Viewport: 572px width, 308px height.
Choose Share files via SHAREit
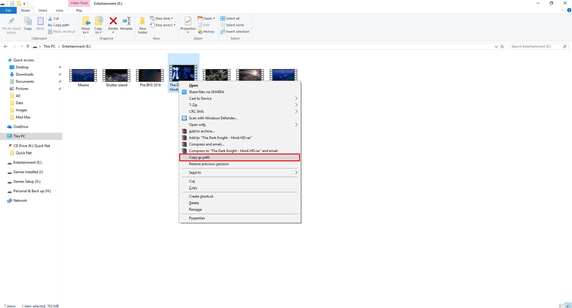point(239,92)
